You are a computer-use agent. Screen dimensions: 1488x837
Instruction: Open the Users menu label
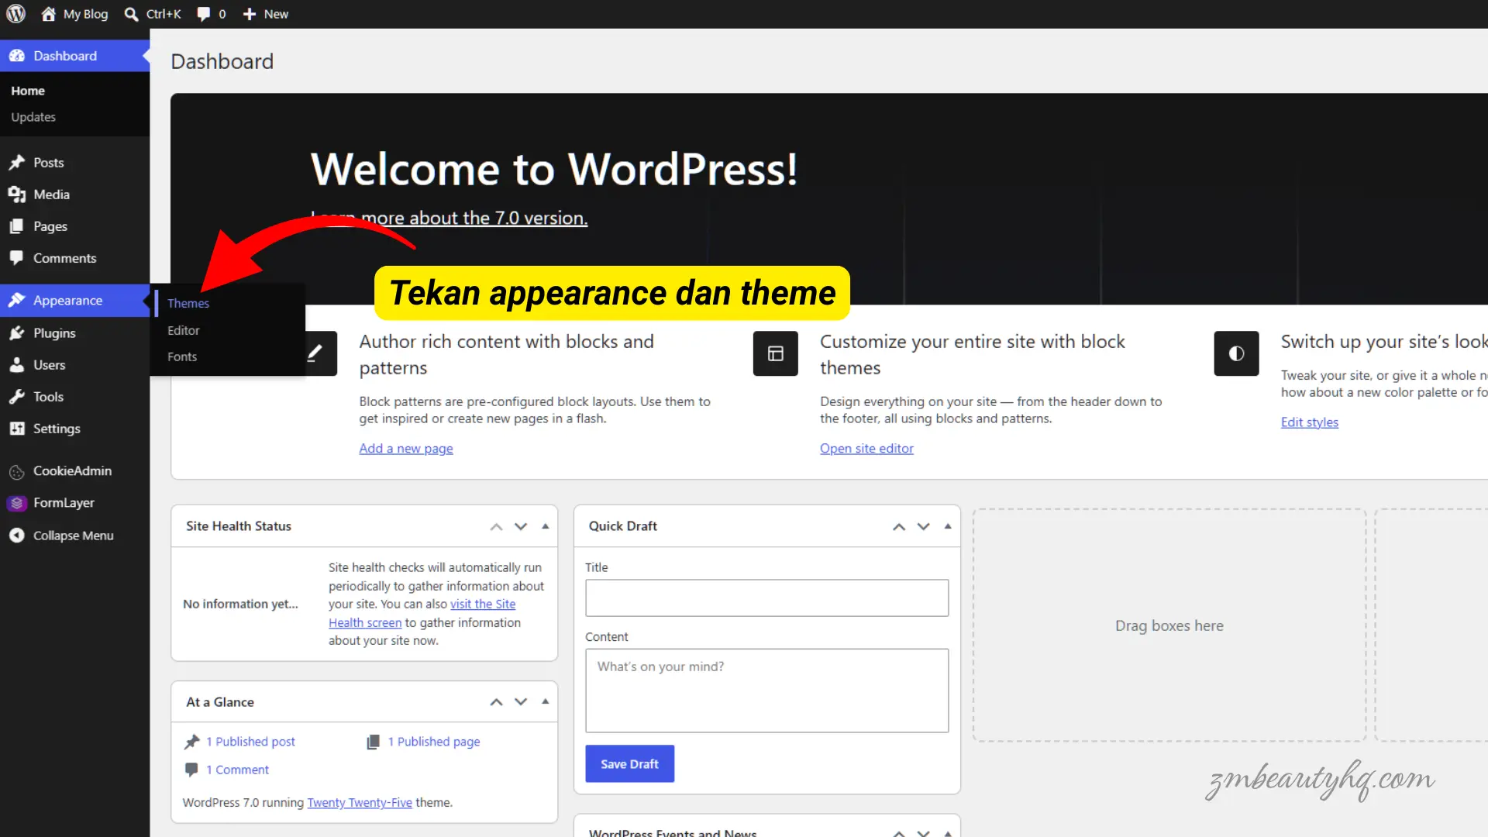point(49,365)
